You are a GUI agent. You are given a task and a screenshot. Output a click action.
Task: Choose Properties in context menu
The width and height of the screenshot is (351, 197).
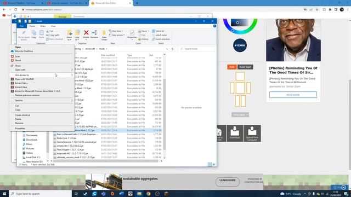pos(42,129)
